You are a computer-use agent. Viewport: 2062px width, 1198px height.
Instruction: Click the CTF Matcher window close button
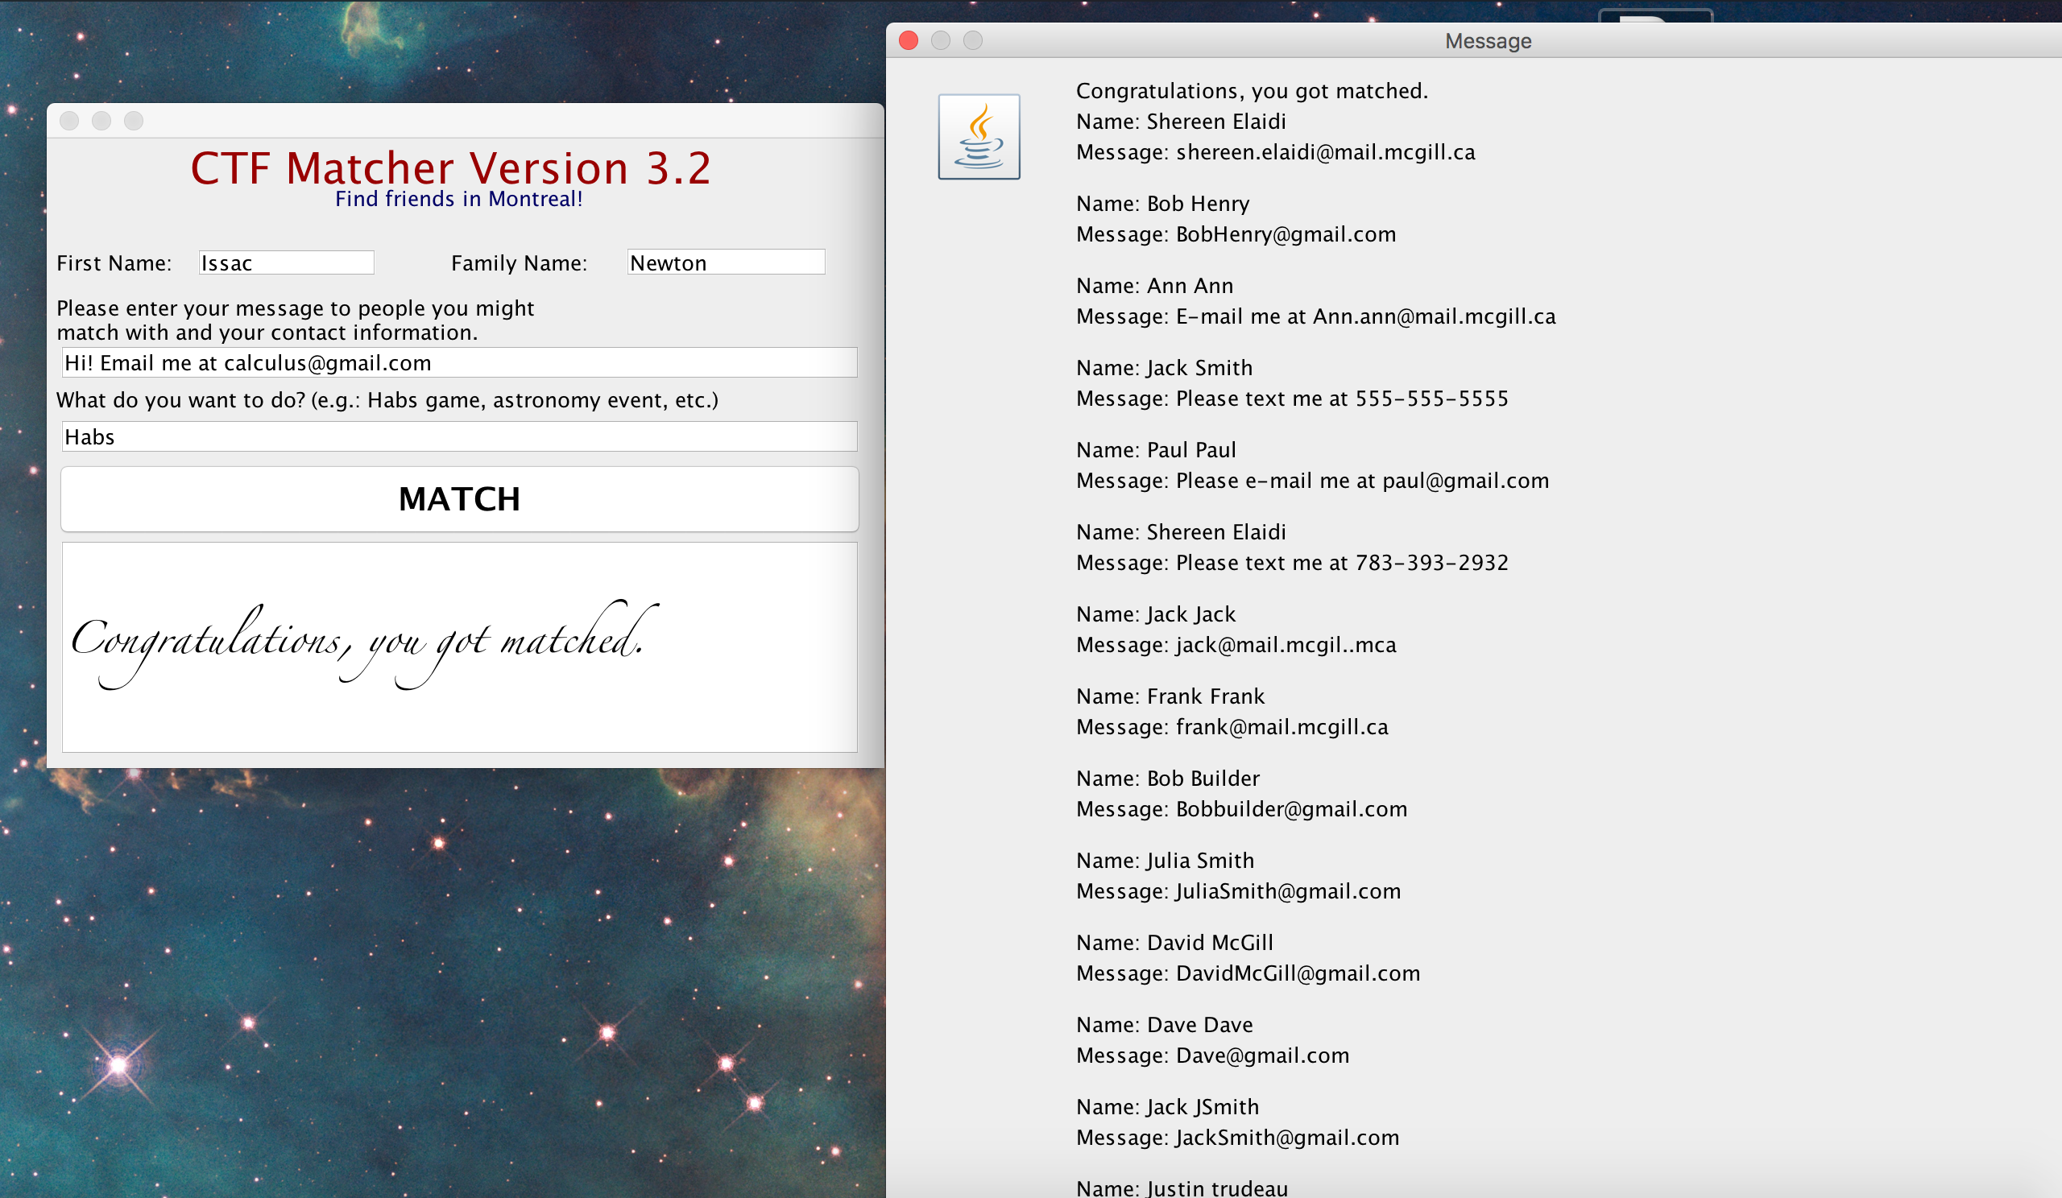69,121
